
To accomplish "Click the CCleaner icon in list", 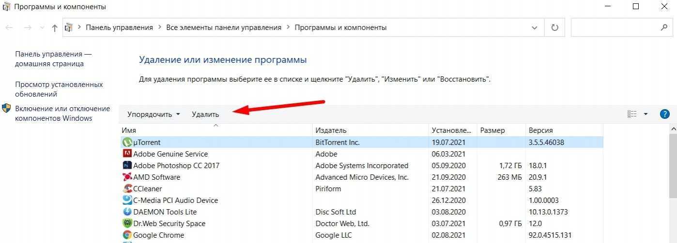I will (x=127, y=189).
